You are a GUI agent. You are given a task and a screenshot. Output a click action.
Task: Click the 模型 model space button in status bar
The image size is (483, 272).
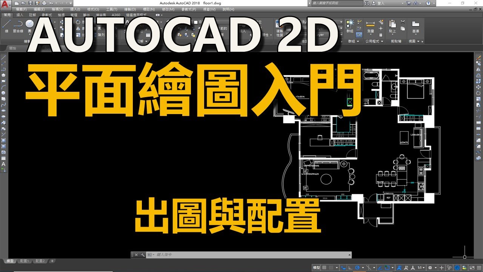click(317, 267)
